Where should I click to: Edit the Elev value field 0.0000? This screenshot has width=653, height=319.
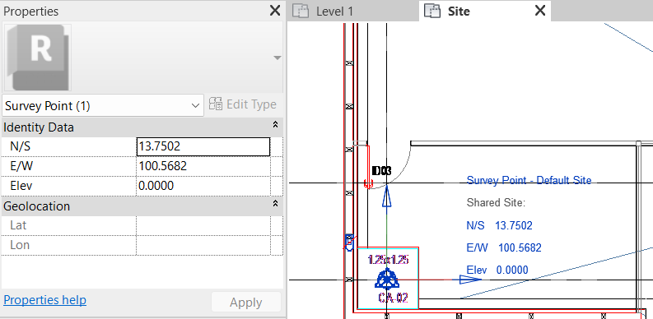pos(203,186)
